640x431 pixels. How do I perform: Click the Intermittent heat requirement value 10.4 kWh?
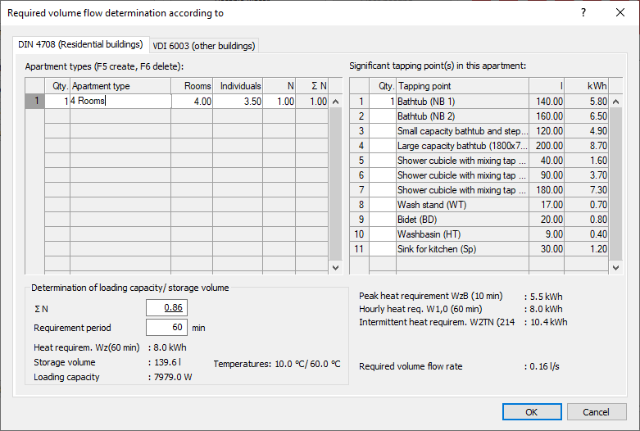pyautogui.click(x=548, y=322)
